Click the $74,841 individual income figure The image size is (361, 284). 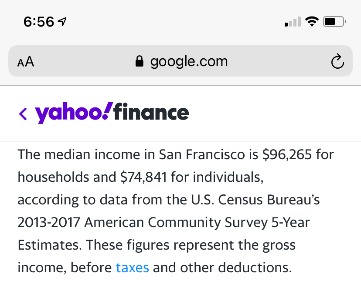click(x=143, y=177)
